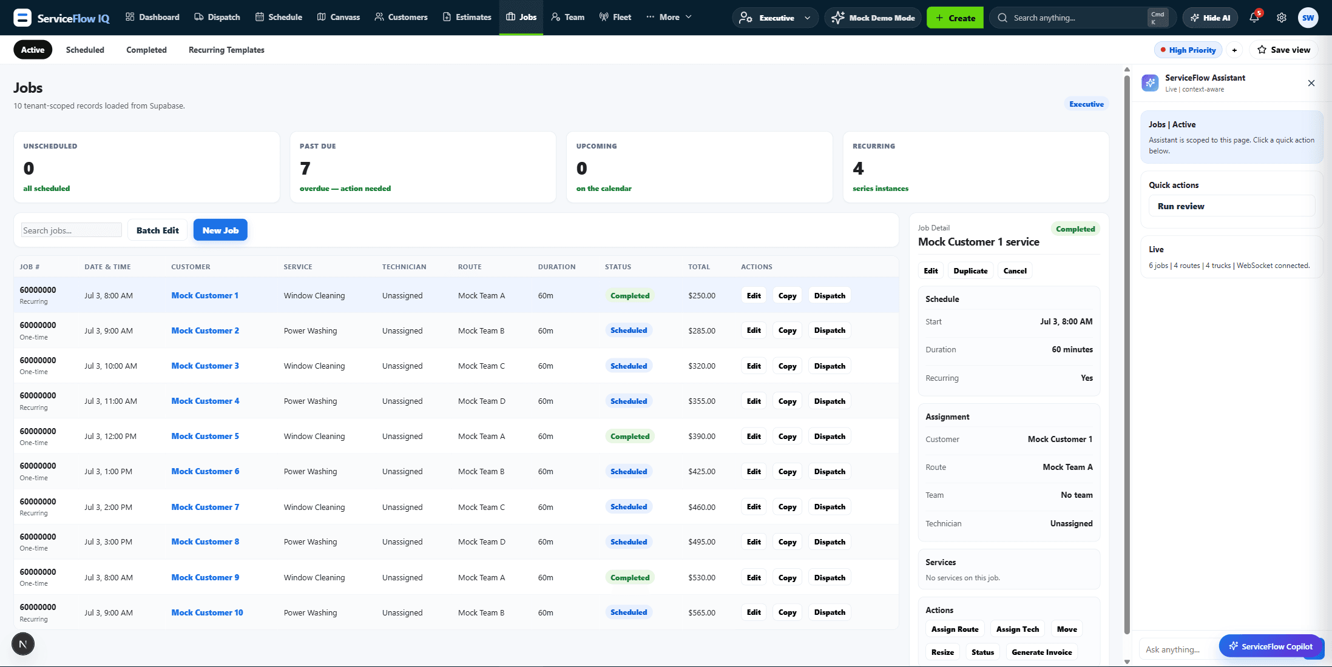Expand the More navigation menu
This screenshot has width=1332, height=667.
click(669, 17)
